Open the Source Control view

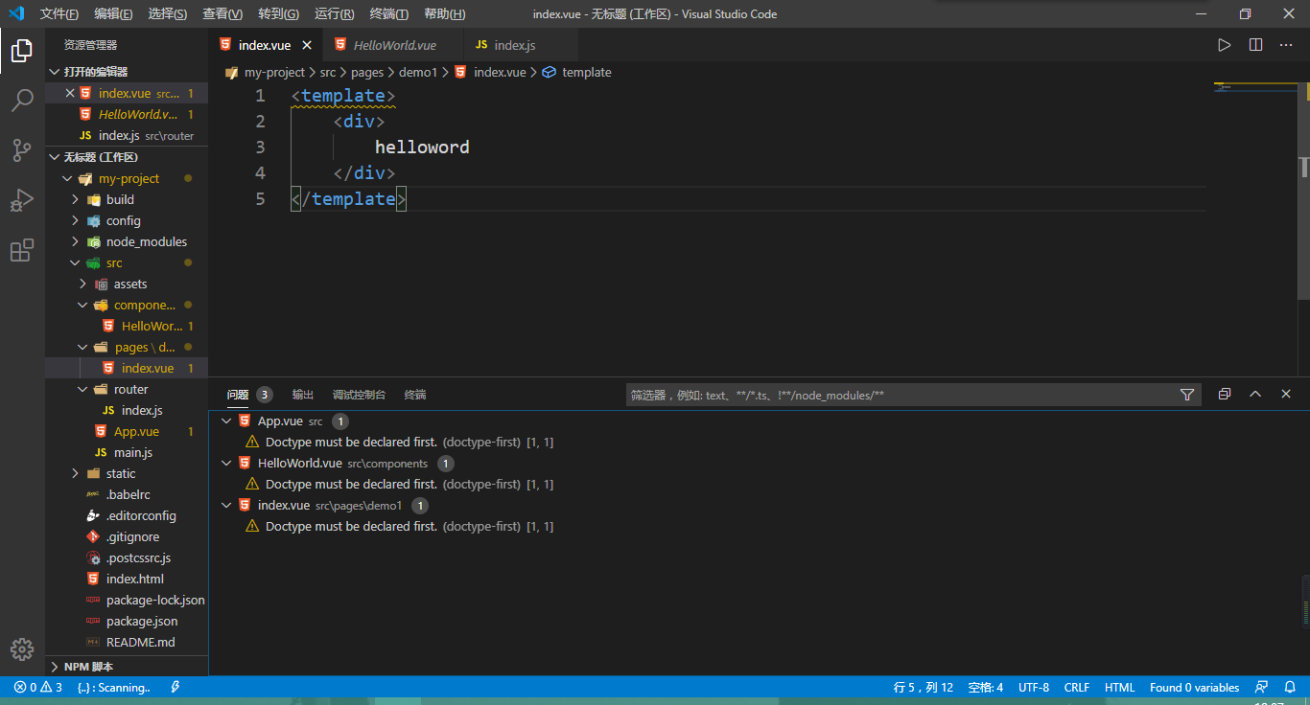pos(22,150)
